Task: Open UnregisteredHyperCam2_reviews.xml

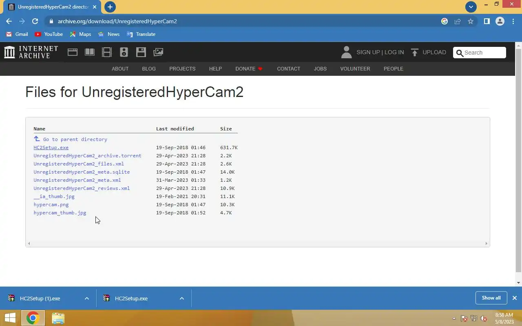Action: click(82, 188)
